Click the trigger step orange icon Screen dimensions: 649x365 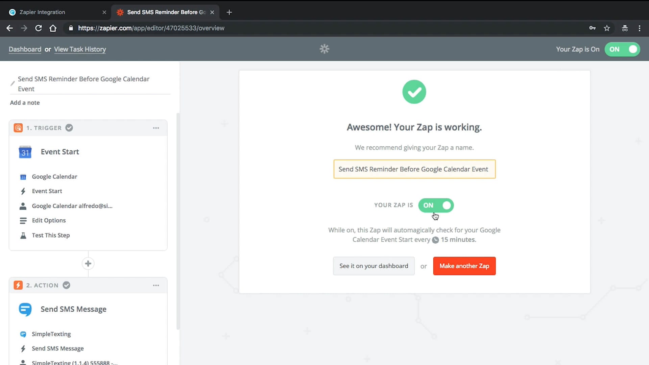pyautogui.click(x=18, y=128)
